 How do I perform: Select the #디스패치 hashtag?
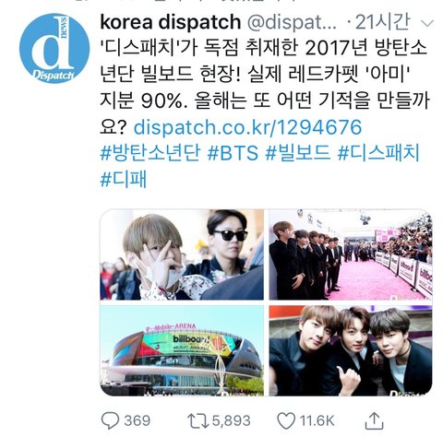[x=378, y=153]
